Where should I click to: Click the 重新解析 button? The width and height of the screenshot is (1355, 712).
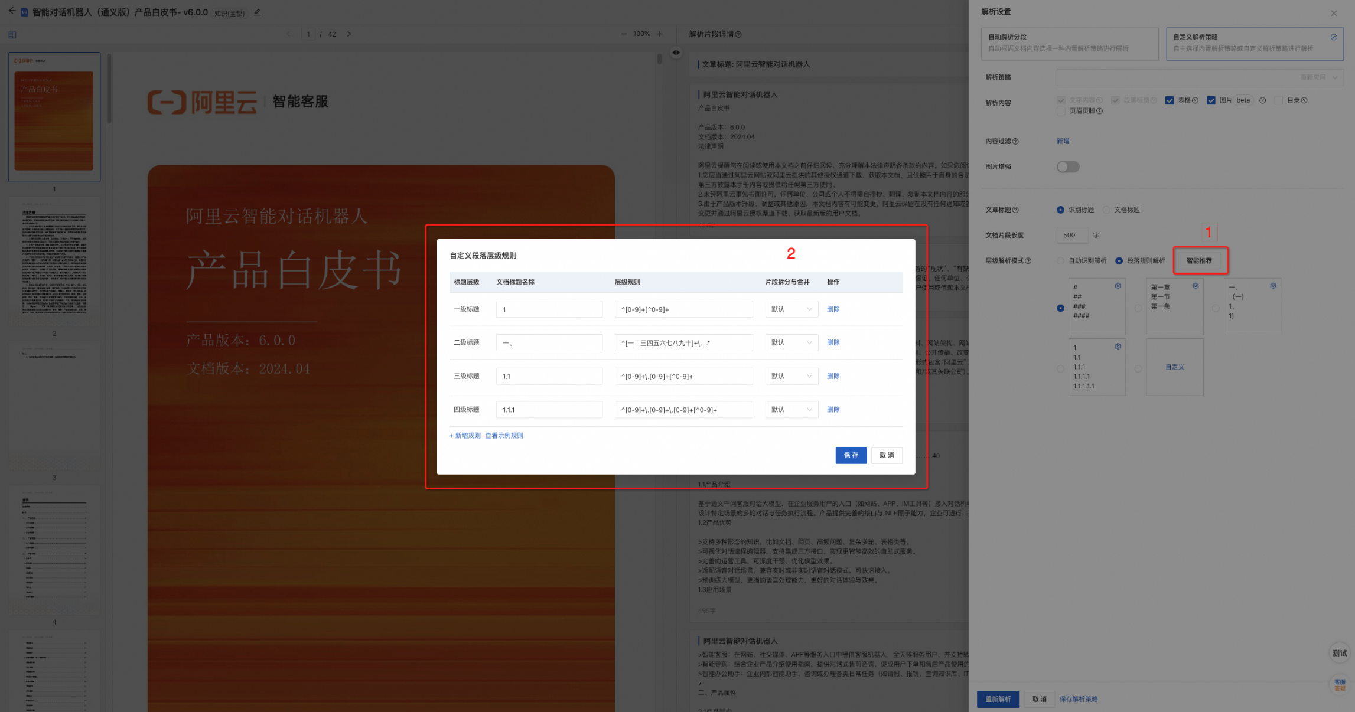998,699
